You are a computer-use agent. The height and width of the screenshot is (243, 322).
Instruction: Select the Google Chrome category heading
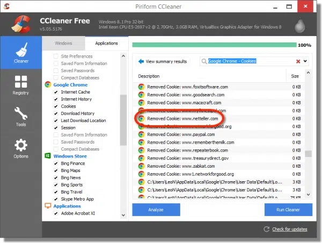pyautogui.click(x=70, y=85)
